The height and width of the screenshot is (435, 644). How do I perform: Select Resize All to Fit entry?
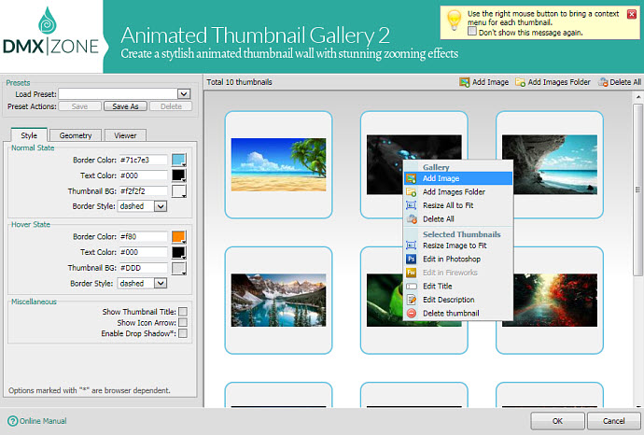[458, 205]
